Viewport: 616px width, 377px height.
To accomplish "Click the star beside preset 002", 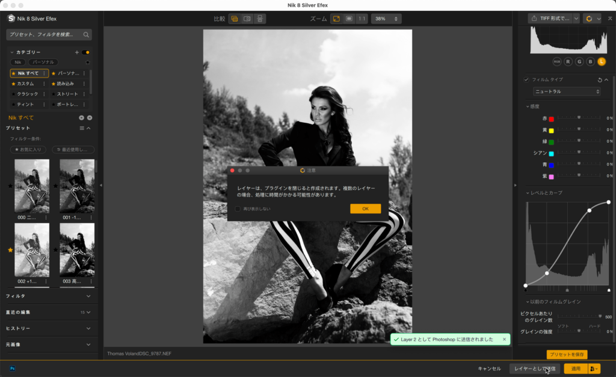I will click(10, 250).
